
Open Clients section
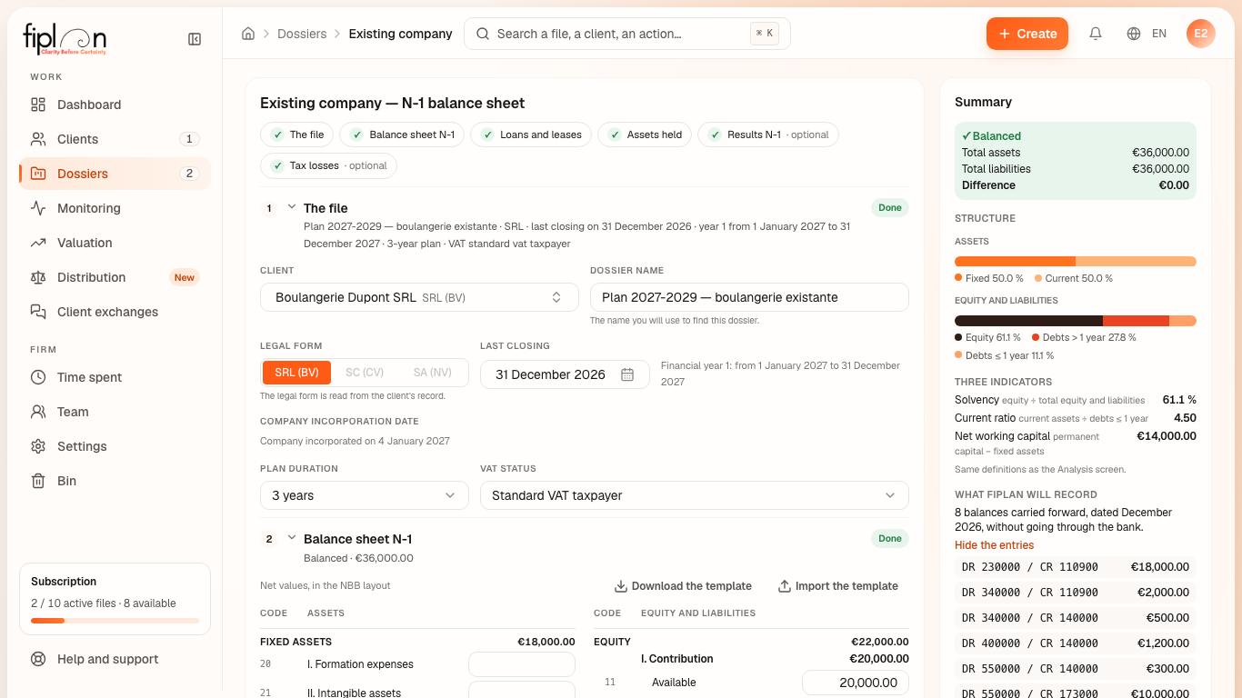[x=115, y=139]
